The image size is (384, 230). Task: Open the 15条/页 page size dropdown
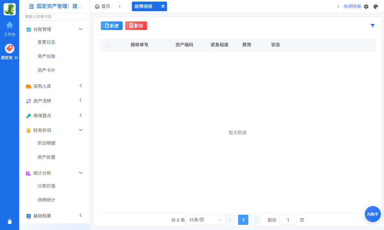[205, 220]
